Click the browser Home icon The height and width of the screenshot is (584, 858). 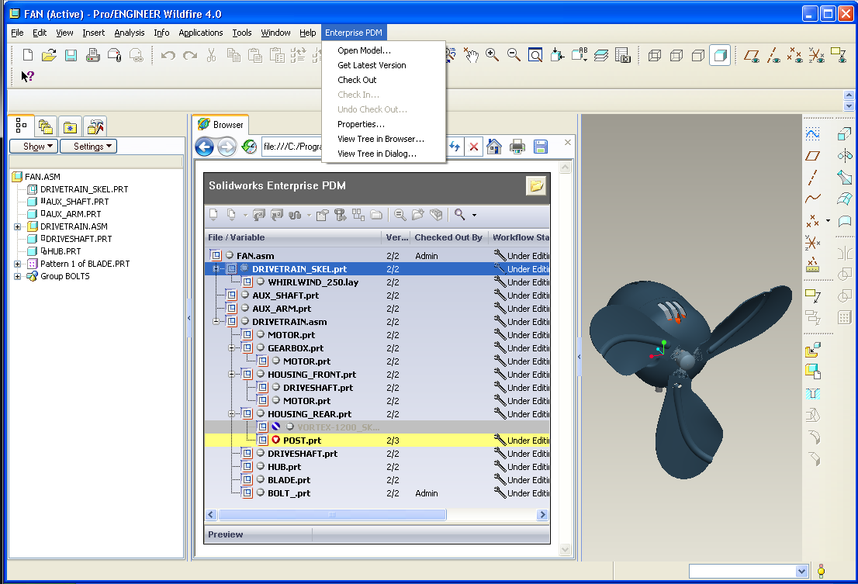click(494, 147)
